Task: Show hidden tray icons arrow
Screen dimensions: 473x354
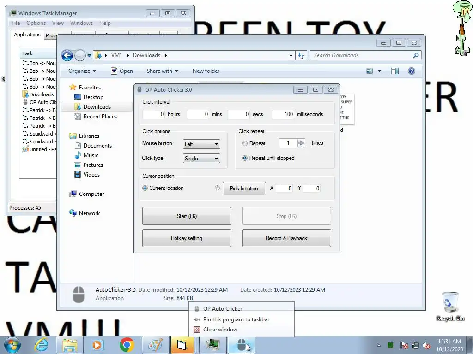Action: pos(379,345)
